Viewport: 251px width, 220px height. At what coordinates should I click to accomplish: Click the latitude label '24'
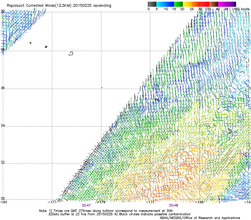[x=3, y=126]
